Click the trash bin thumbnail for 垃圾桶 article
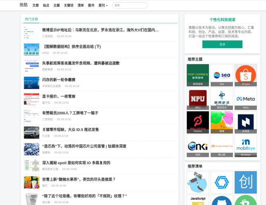 click(x=32, y=199)
